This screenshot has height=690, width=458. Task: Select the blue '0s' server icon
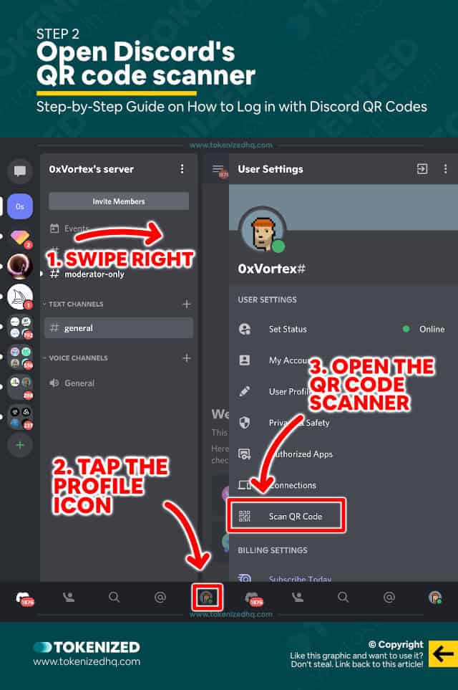[20, 206]
